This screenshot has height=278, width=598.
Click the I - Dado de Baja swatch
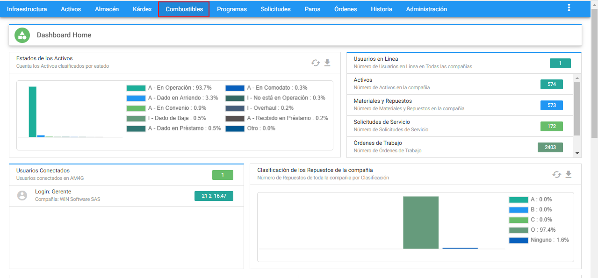click(136, 118)
